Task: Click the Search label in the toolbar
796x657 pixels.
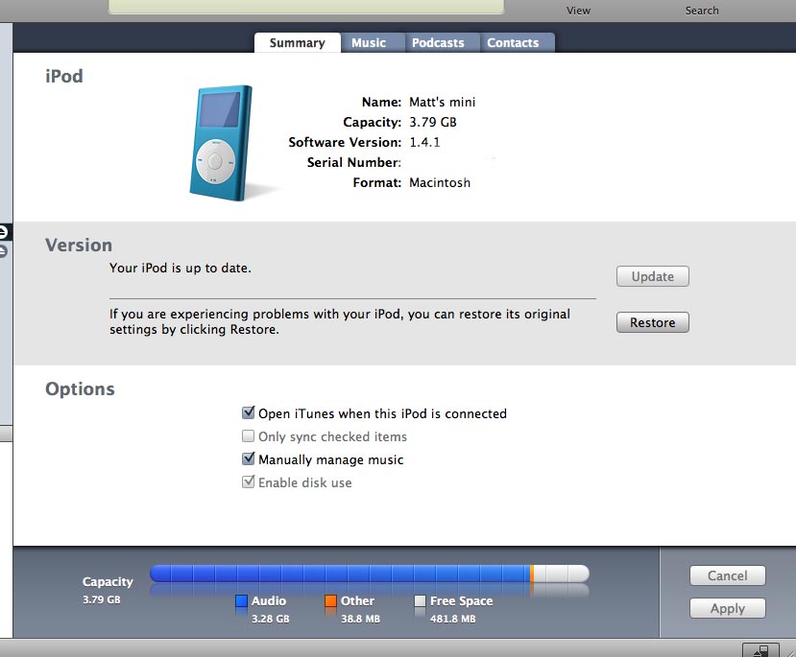Action: pos(702,11)
